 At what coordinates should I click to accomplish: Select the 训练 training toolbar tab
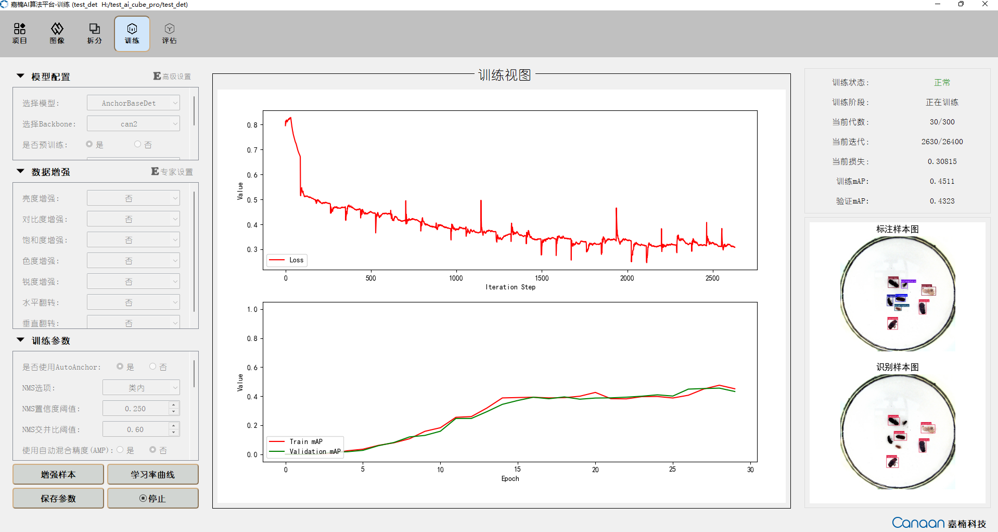(x=132, y=34)
